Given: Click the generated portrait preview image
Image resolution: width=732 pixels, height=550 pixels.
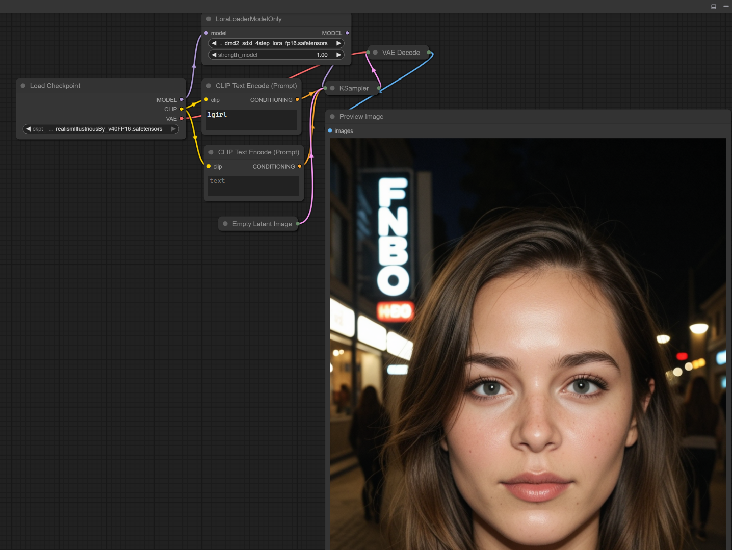Looking at the screenshot, I should click(528, 344).
